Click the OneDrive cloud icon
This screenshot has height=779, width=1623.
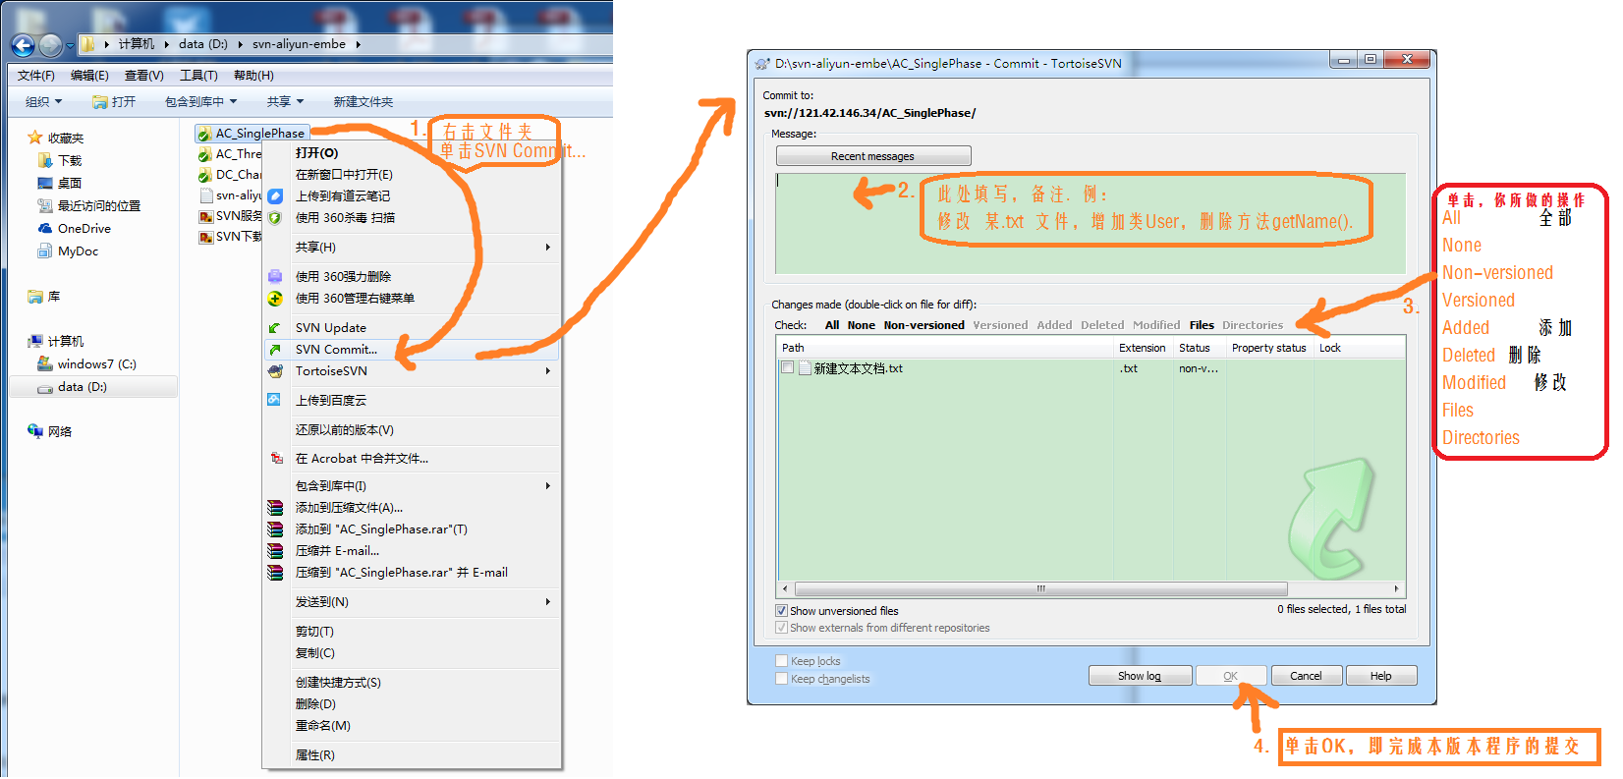click(45, 228)
